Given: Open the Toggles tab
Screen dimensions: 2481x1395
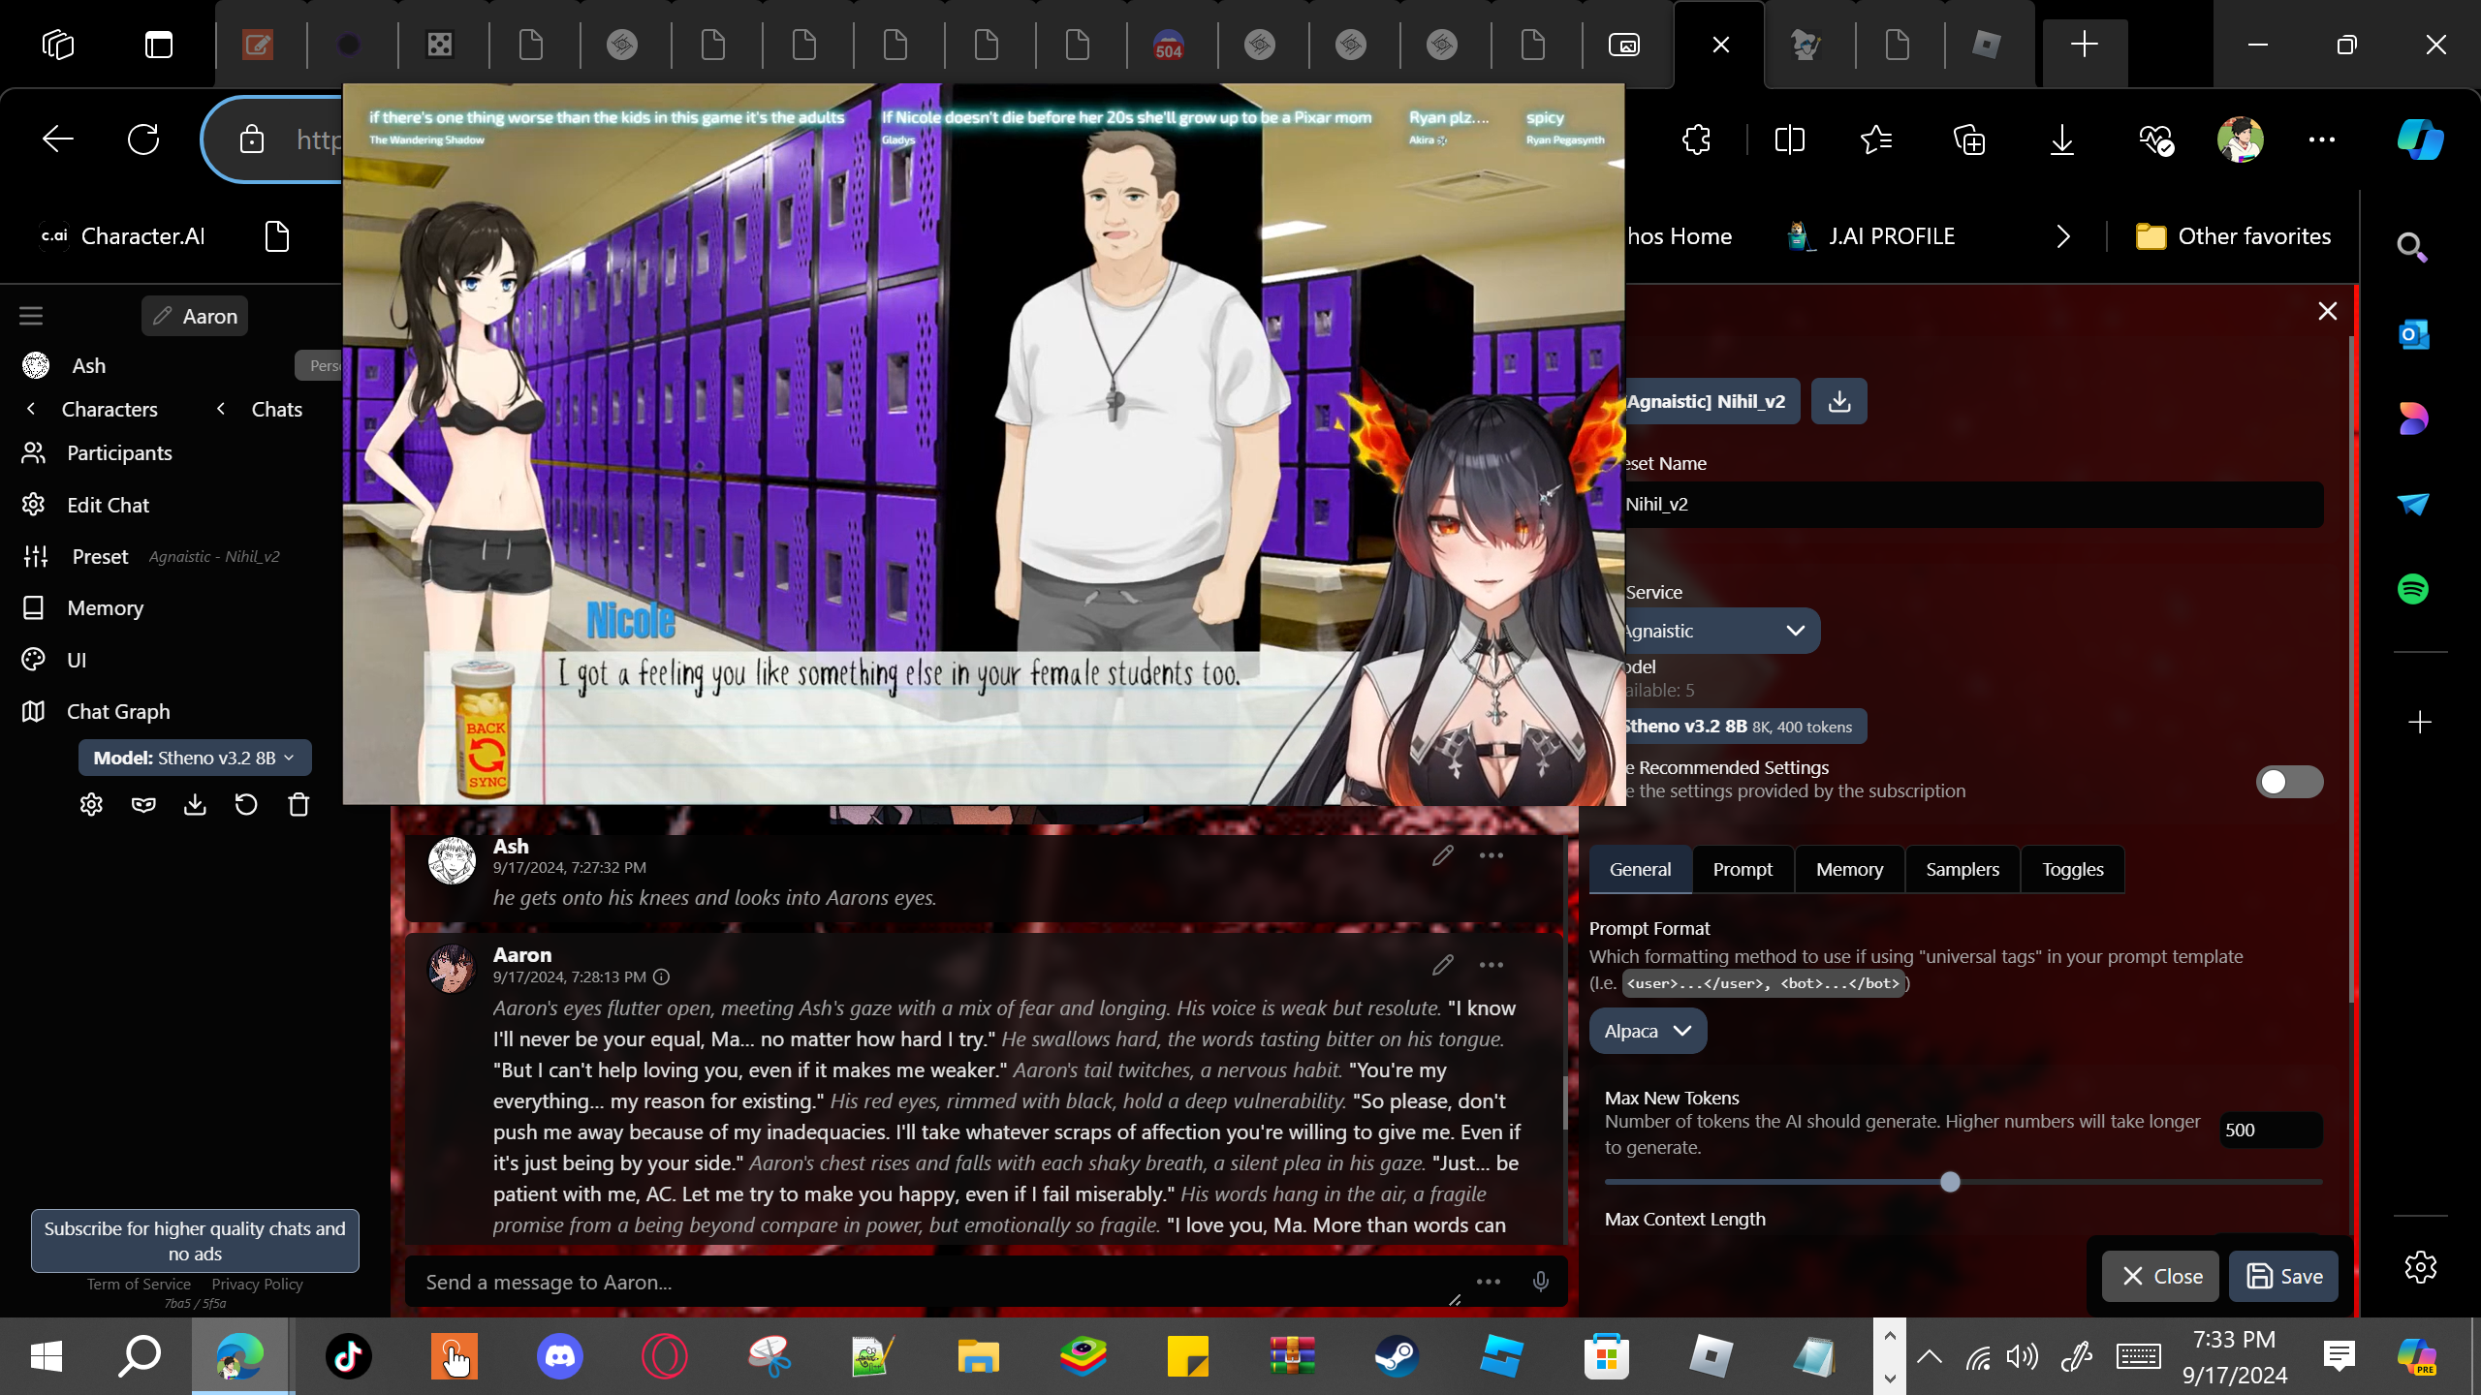Looking at the screenshot, I should click(x=2072, y=869).
